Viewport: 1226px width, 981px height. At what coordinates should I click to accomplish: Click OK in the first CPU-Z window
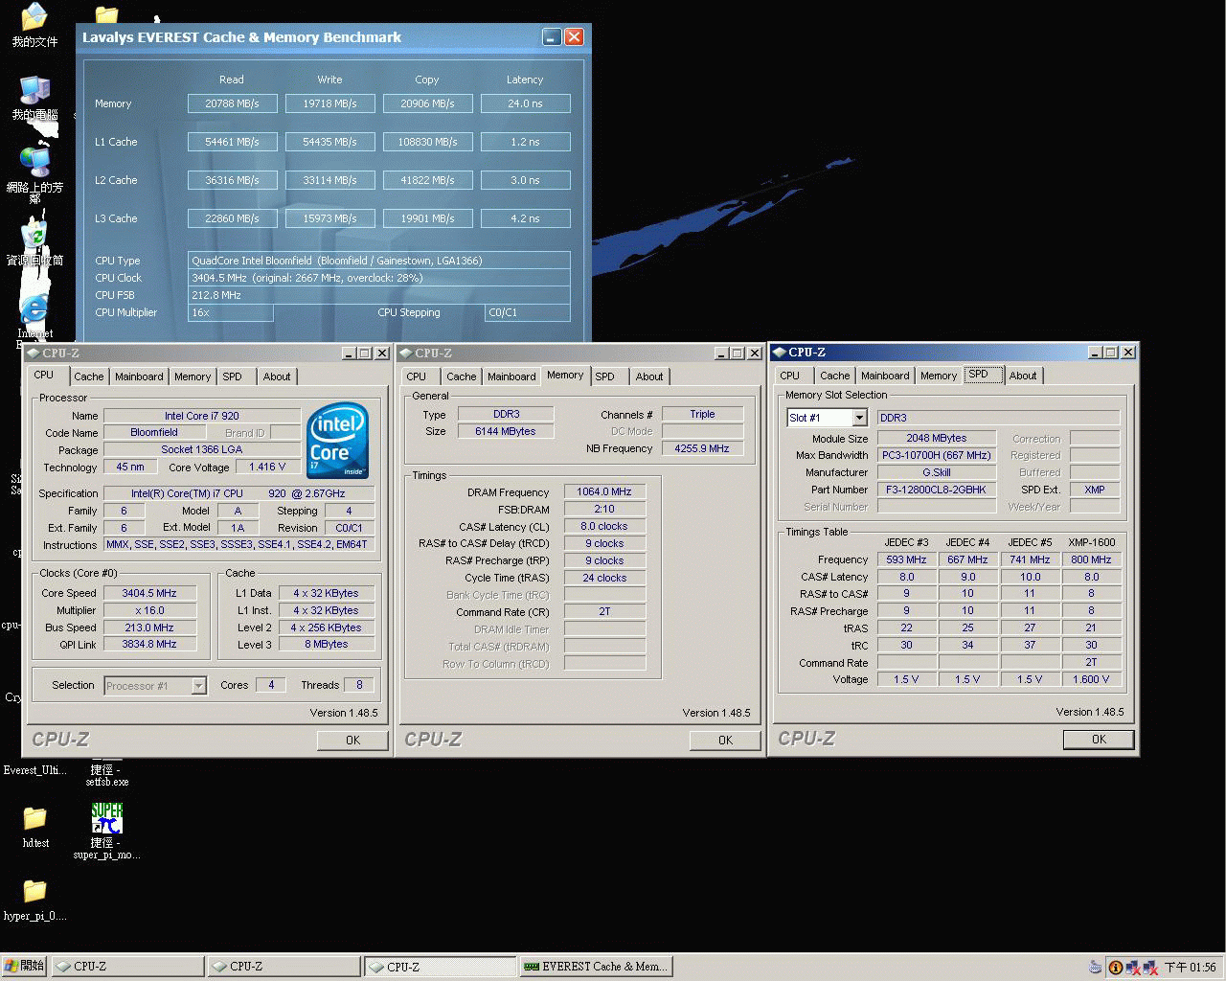[x=352, y=741]
